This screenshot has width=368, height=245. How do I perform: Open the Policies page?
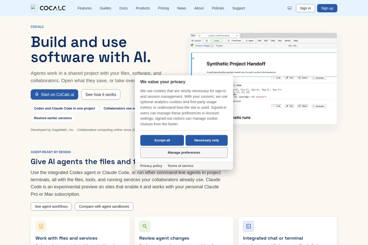[x=218, y=8]
